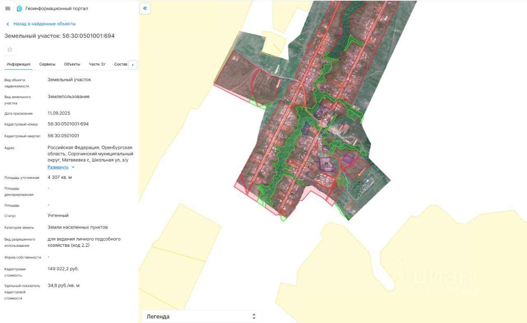Click the permitted use text (код 2.2)
The height and width of the screenshot is (323, 527).
tap(84, 242)
